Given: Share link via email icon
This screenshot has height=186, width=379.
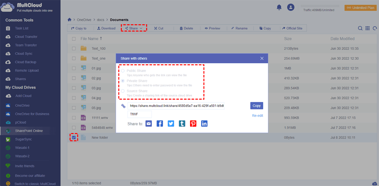Looking at the screenshot, I should (x=149, y=124).
